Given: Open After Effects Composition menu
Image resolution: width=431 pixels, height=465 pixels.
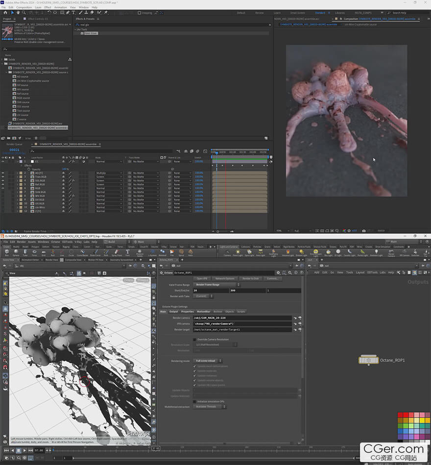Looking at the screenshot, I should tap(24, 7).
